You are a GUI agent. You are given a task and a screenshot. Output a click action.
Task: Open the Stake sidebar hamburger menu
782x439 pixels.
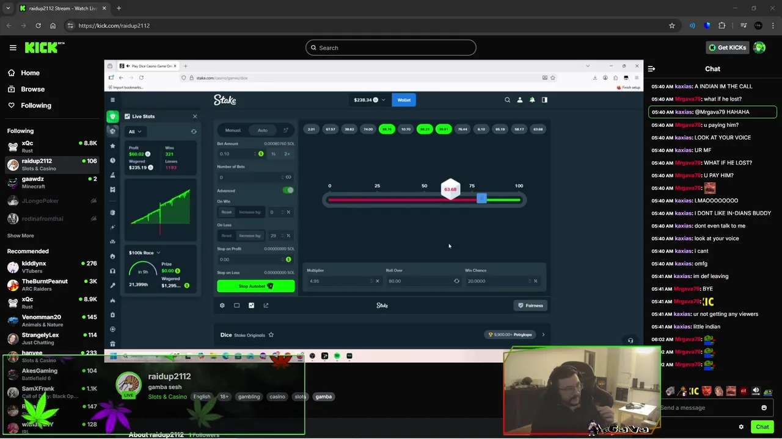click(x=112, y=100)
